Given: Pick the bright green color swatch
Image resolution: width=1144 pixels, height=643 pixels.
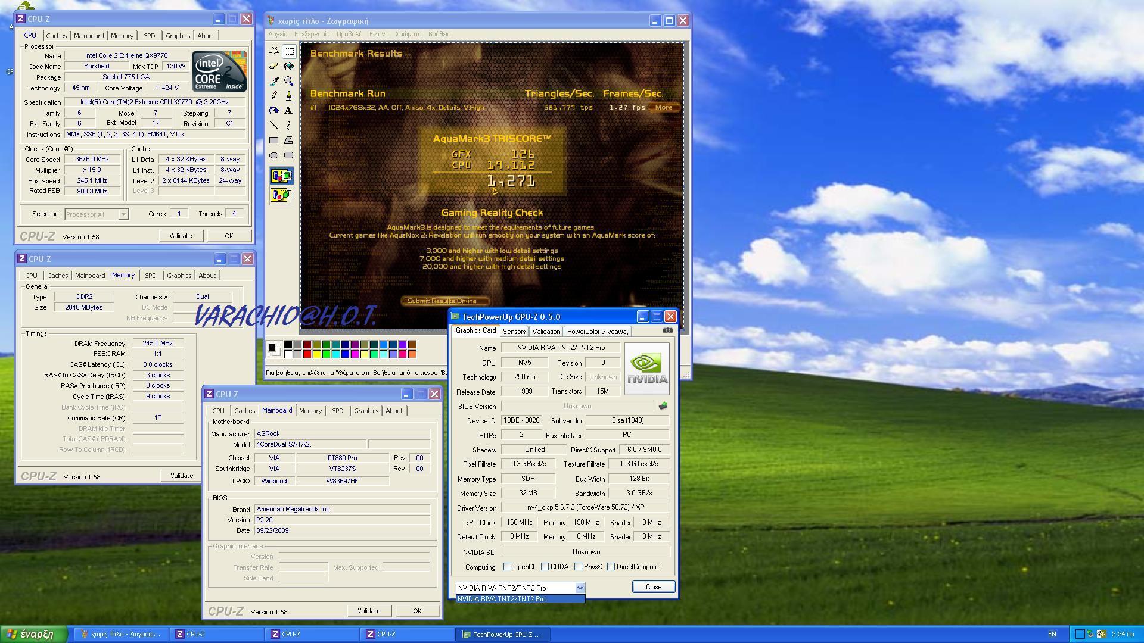Looking at the screenshot, I should point(326,354).
